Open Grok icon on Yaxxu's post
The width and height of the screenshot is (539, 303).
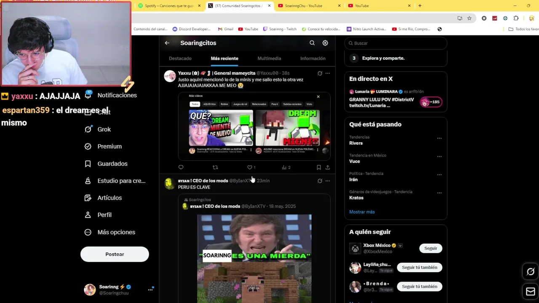(x=320, y=73)
